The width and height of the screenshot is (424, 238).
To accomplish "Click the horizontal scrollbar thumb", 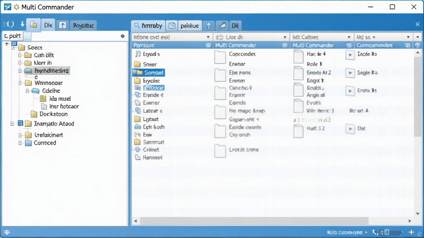I will click(254, 221).
